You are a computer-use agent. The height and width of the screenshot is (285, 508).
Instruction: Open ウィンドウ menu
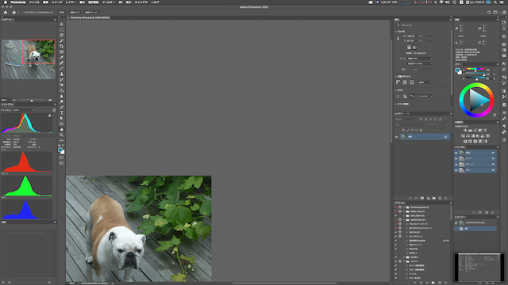pyautogui.click(x=141, y=2)
